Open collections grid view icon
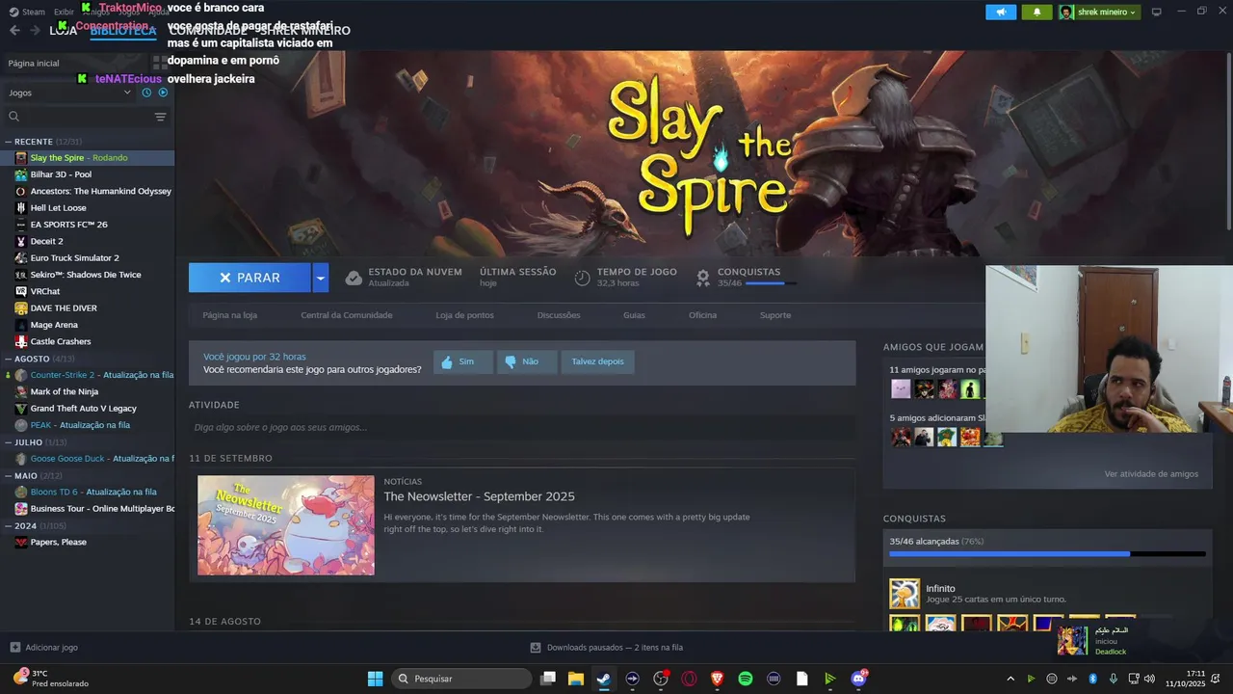The height and width of the screenshot is (694, 1233). 161,63
